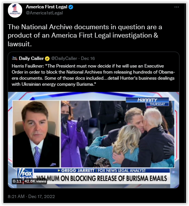Click the Dec 16 date of quoted tweet
The image size is (189, 206).
(x=88, y=58)
